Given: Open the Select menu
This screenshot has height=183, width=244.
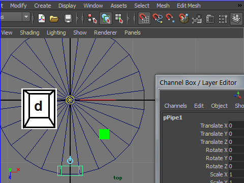Looking at the screenshot, I should 142,6.
